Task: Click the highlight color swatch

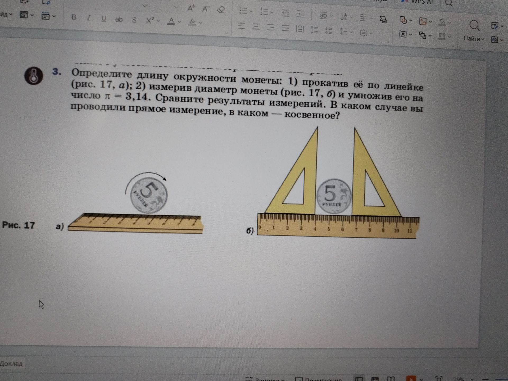Action: click(x=192, y=22)
